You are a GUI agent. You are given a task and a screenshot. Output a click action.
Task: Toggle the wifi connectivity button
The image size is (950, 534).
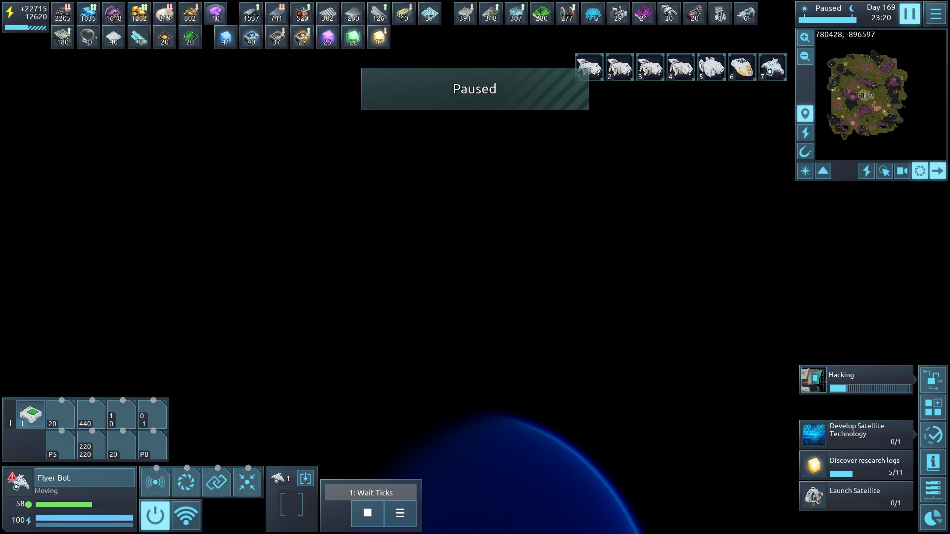pos(186,515)
